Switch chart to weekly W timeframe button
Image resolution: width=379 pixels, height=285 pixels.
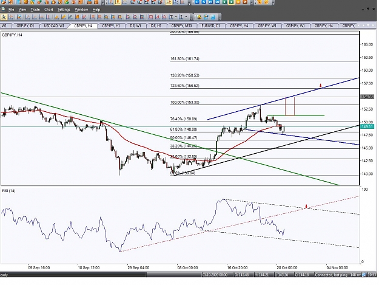(x=245, y=2)
